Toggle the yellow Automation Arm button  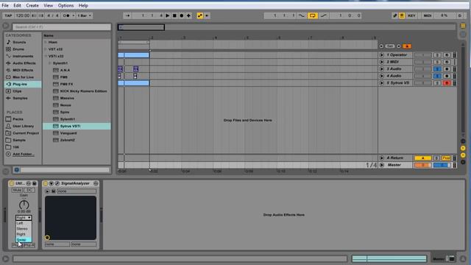coord(199,15)
